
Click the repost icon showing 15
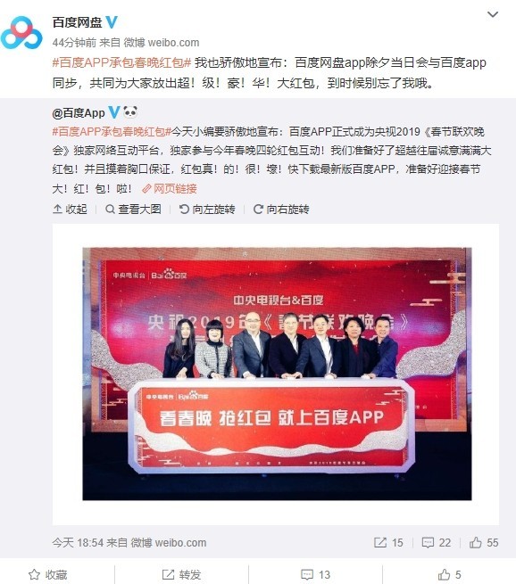pos(388,543)
